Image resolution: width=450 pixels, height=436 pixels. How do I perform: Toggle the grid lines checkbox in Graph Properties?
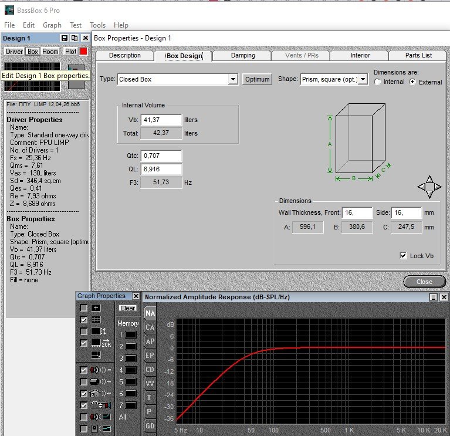(x=84, y=320)
